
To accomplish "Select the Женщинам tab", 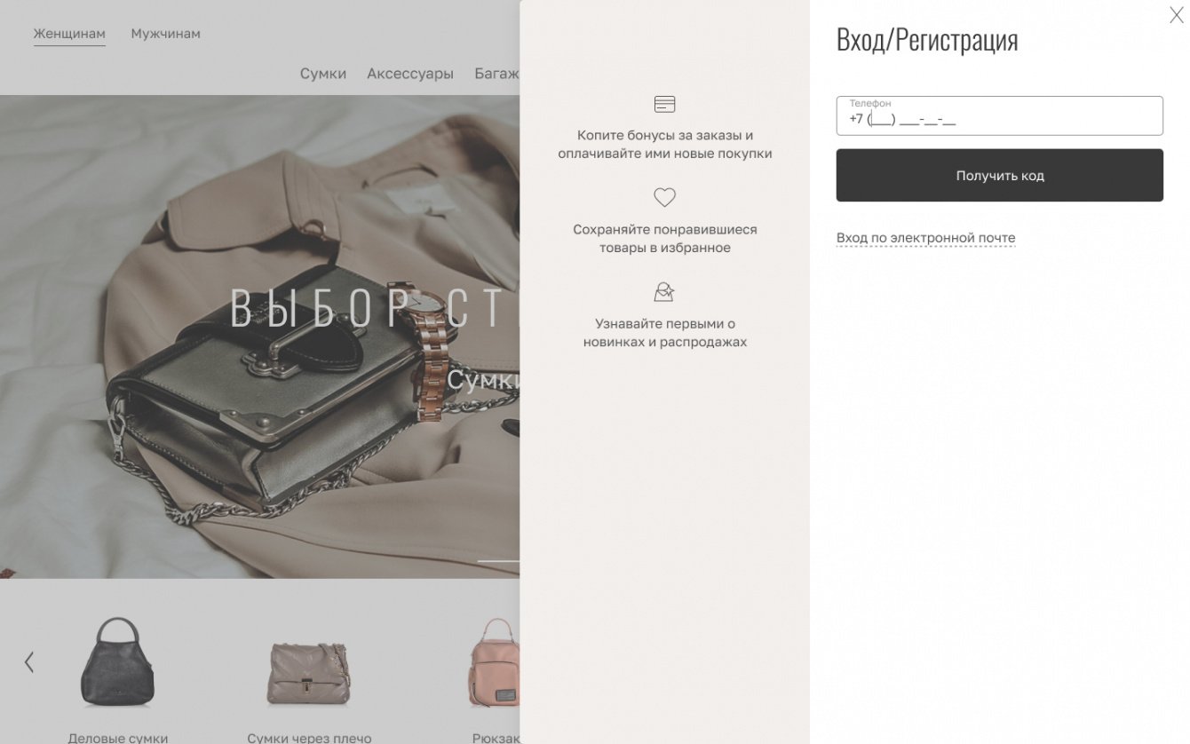I will point(69,34).
